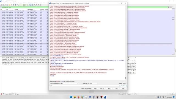Open File Explorer from the taskbar
The width and height of the screenshot is (176, 99).
click(75, 97)
